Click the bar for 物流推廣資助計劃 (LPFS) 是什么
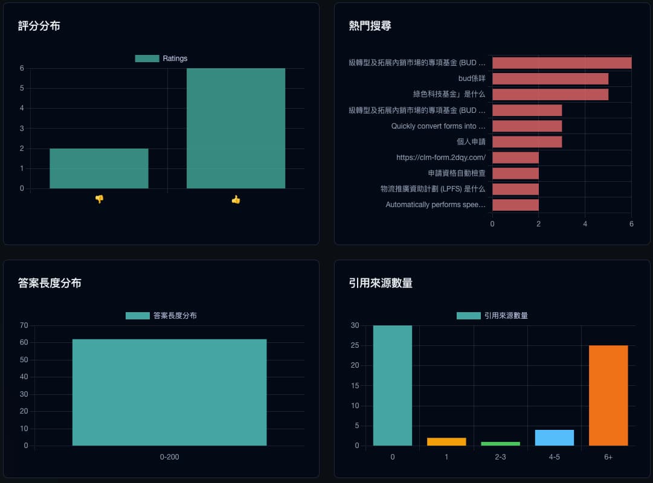 515,189
